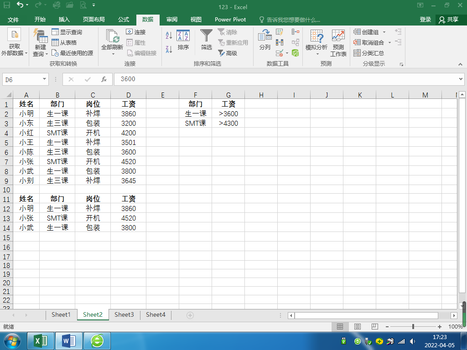Click Flash Fill icon

pyautogui.click(x=280, y=32)
